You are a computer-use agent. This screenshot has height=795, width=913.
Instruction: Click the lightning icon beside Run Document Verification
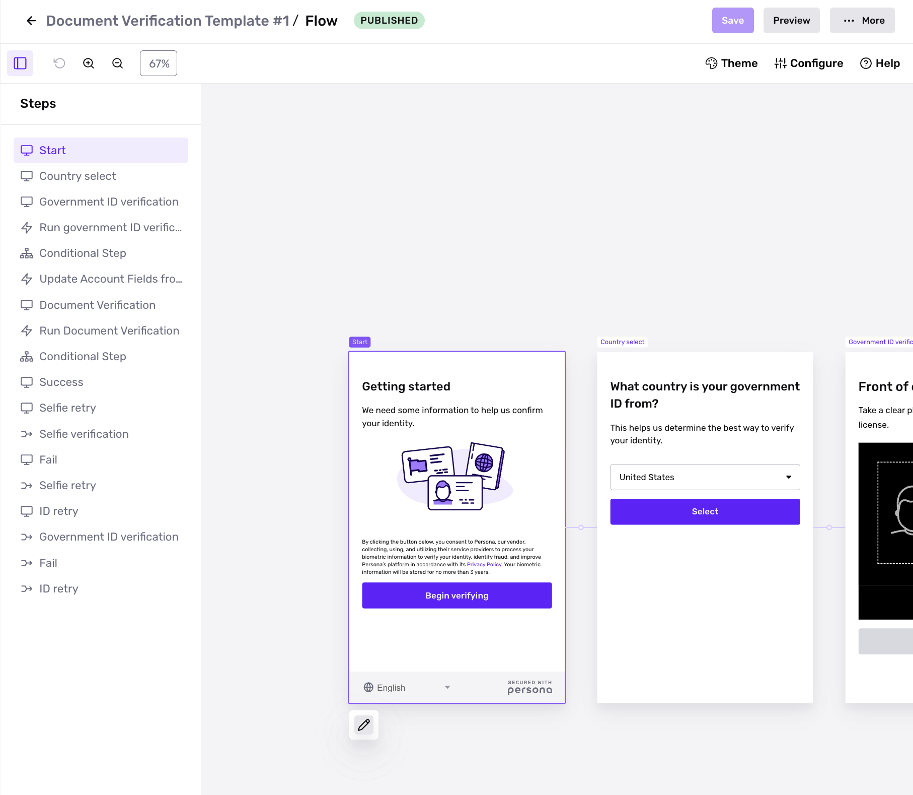point(27,330)
